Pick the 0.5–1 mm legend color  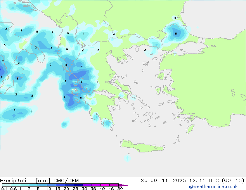point(16,185)
